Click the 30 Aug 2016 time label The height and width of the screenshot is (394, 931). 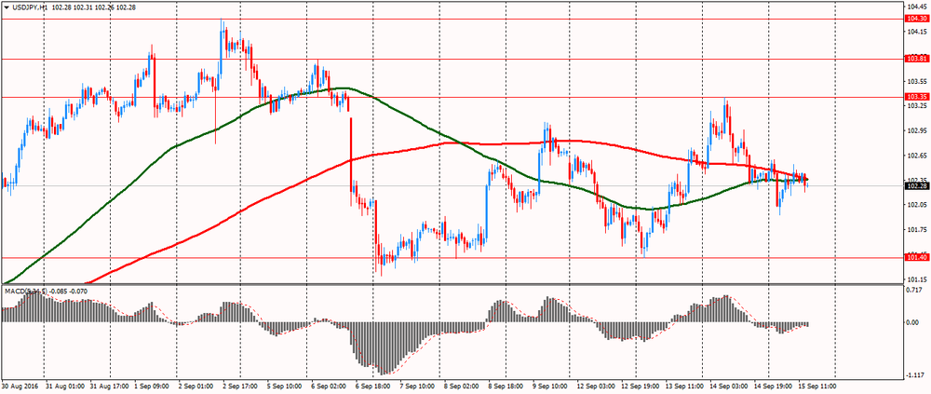tap(18, 386)
